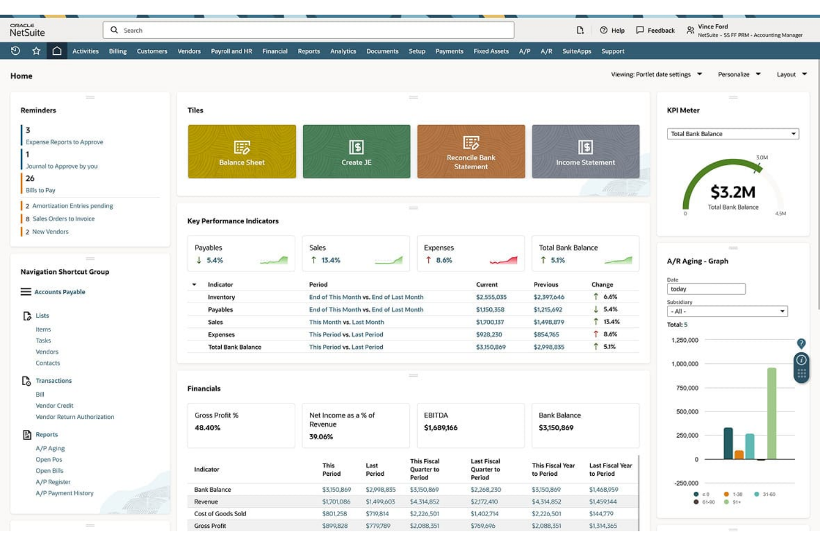Click the Reports sheet icon in shortcuts
The width and height of the screenshot is (820, 546).
tap(27, 435)
